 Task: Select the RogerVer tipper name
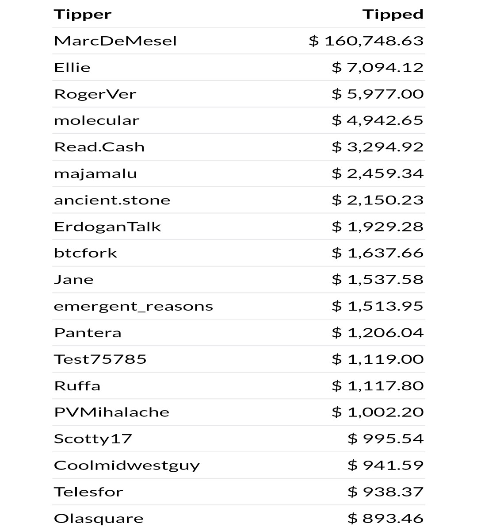[95, 94]
